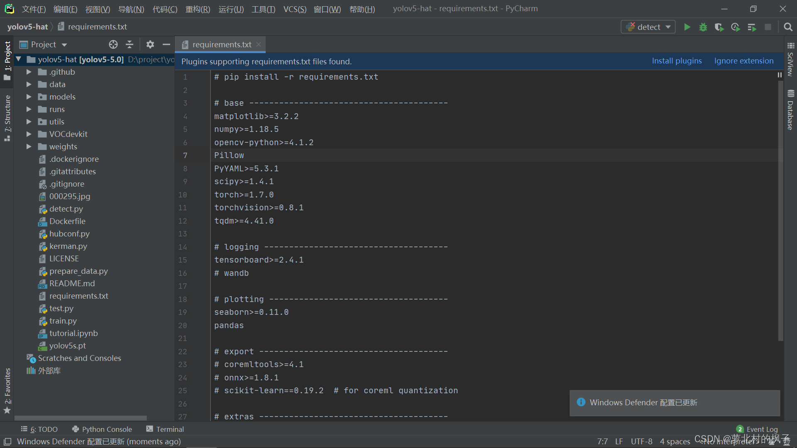Open README.md from project tree

click(72, 283)
